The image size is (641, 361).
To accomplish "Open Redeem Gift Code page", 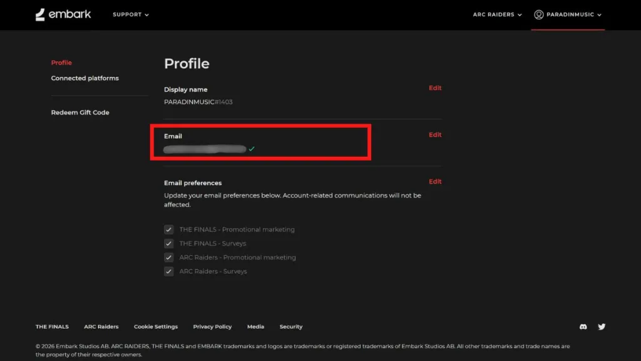I will (80, 113).
